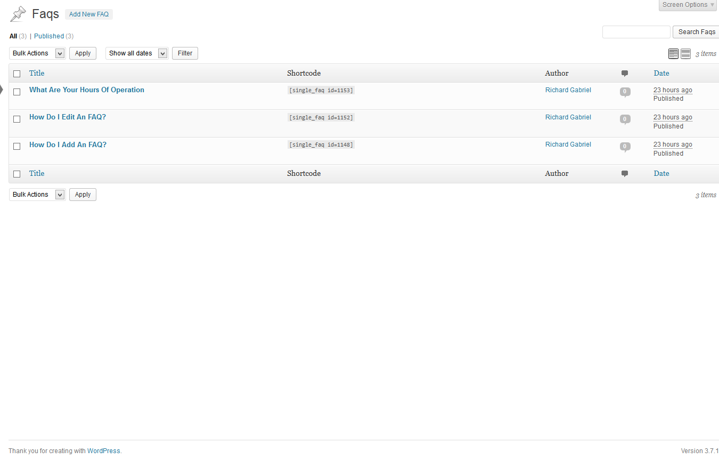Click the comments column icon in the table header
Viewport: 719px width, 459px height.
click(625, 74)
